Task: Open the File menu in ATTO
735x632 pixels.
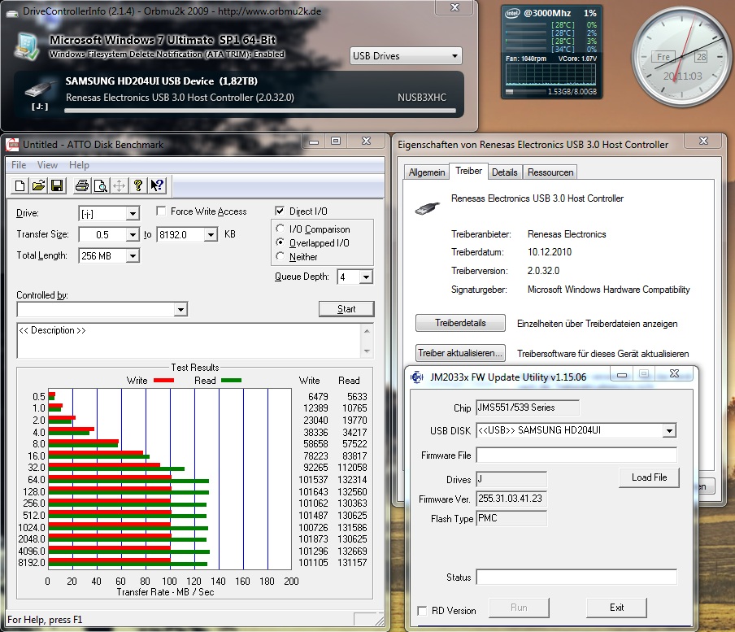Action: 19,165
